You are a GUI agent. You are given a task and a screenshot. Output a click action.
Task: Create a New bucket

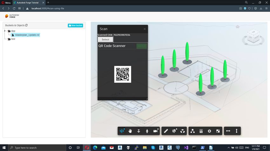(x=75, y=25)
